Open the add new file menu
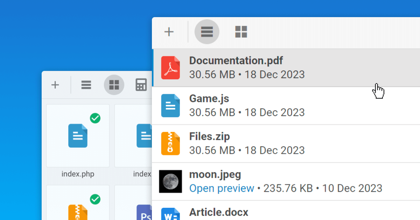Screen dimensions: 420x220 click(169, 32)
